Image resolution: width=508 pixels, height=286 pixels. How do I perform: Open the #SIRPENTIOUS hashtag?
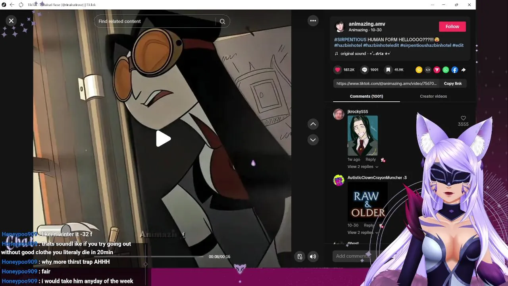click(350, 40)
